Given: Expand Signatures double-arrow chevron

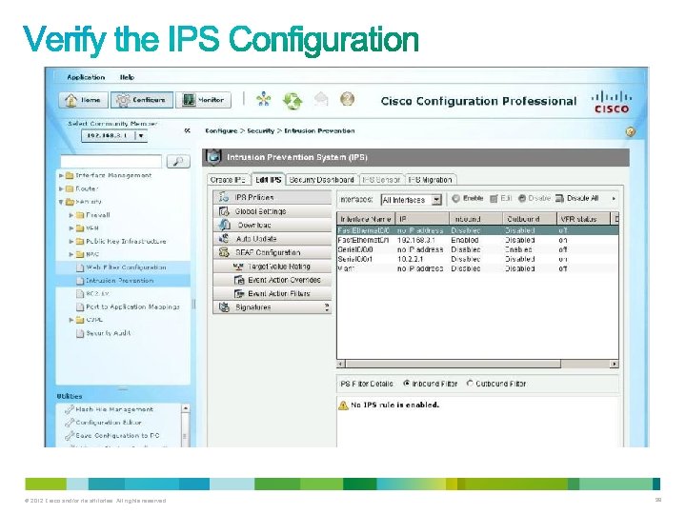Looking at the screenshot, I should (327, 307).
